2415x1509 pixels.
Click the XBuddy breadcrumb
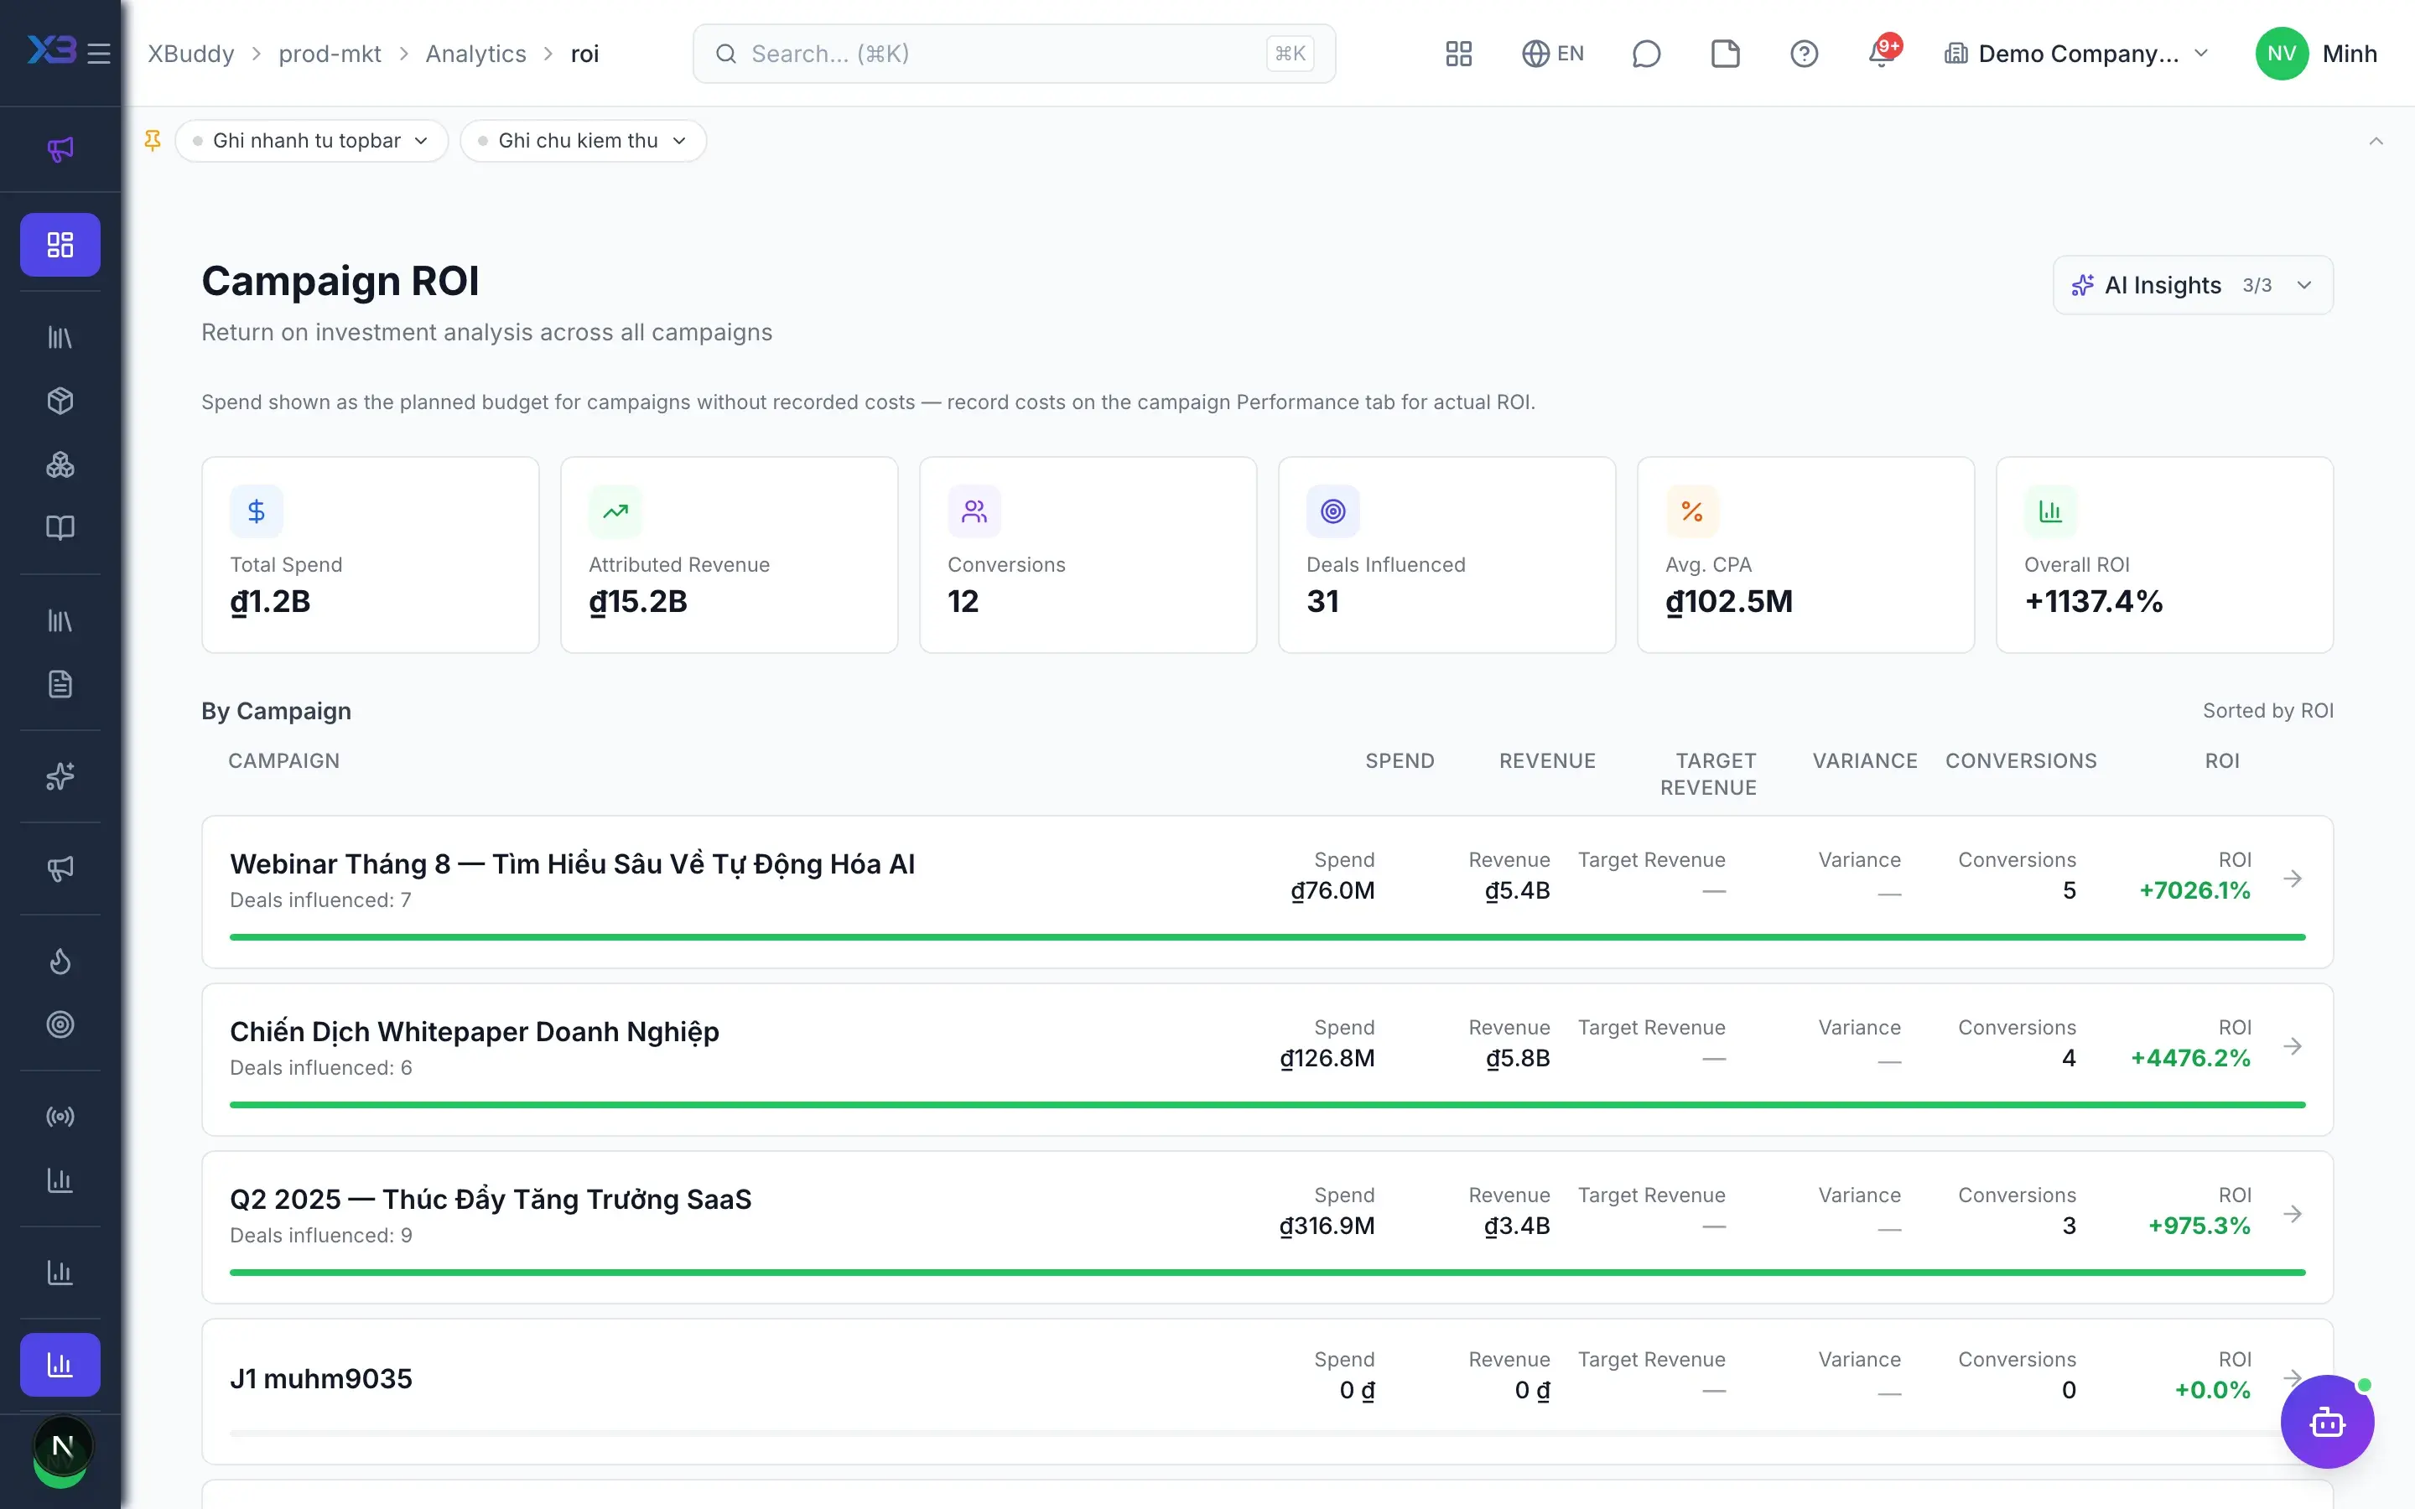point(190,54)
